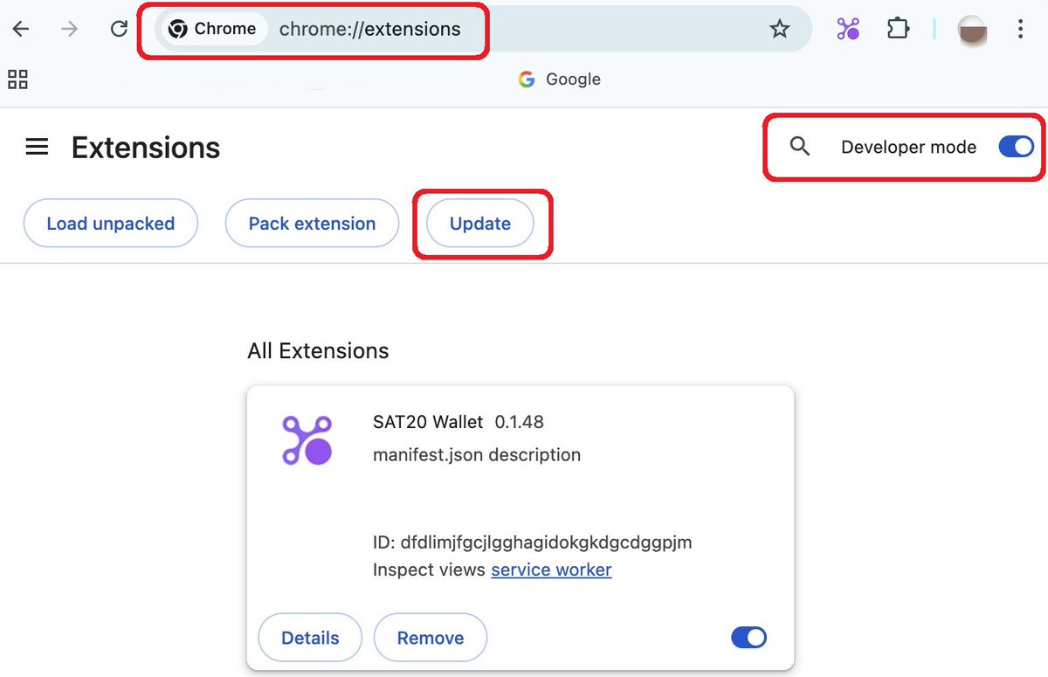
Task: Disable the SAT20 Wallet extension toggle
Action: point(748,638)
